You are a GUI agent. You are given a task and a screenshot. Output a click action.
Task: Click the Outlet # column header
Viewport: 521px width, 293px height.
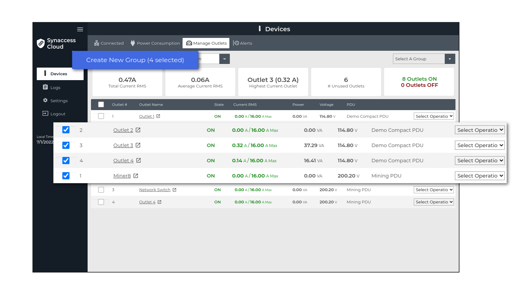119,105
